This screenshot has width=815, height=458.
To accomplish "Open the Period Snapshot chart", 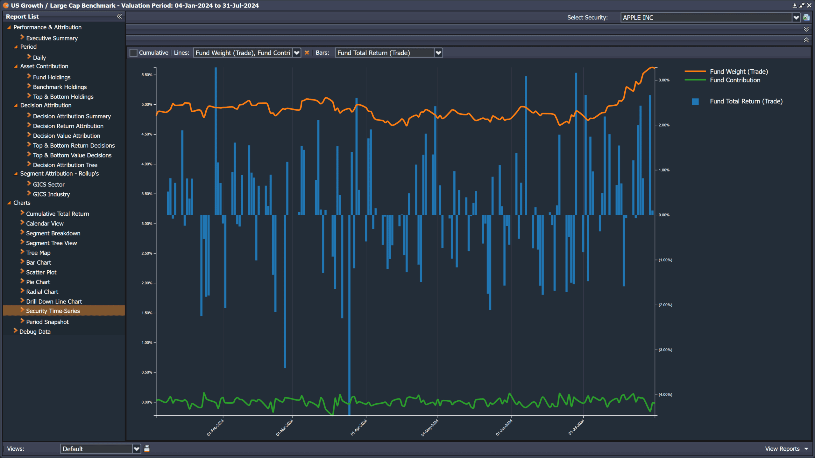I will click(x=47, y=322).
